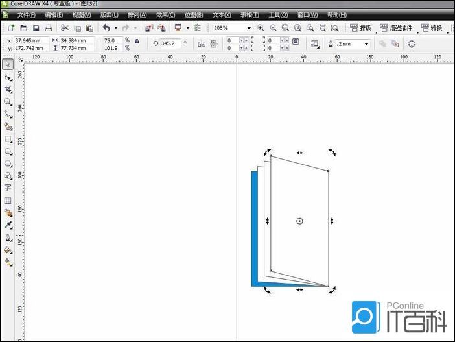This screenshot has width=455, height=342.
Task: Select the Outline pen tool
Action: tap(8, 238)
